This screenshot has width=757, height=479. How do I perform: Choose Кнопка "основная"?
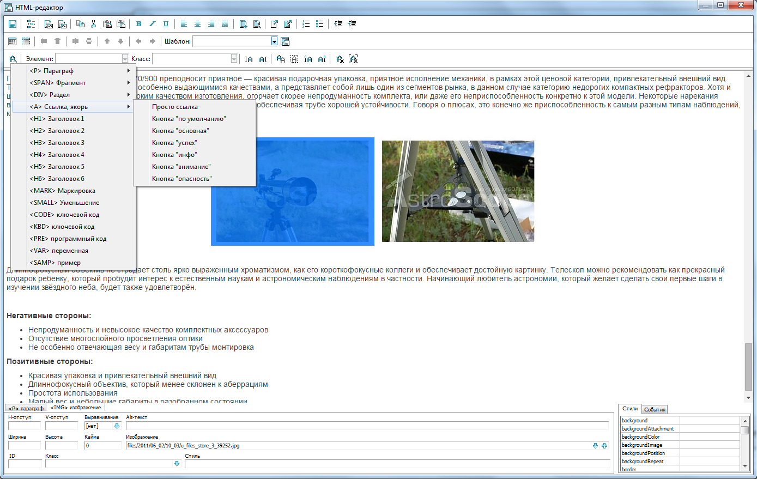tap(195, 131)
